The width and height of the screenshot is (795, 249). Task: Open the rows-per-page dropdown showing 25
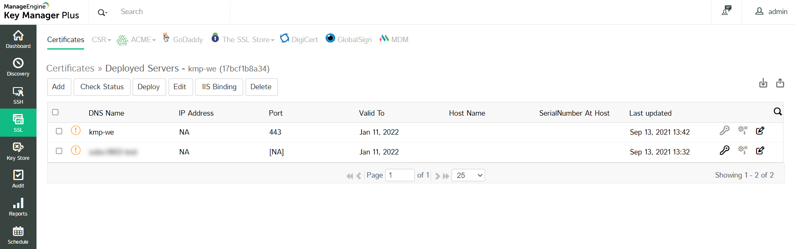click(468, 175)
